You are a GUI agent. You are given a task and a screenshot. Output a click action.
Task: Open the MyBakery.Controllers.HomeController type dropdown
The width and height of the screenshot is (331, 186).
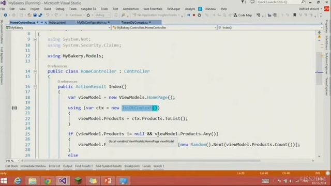coord(164,27)
